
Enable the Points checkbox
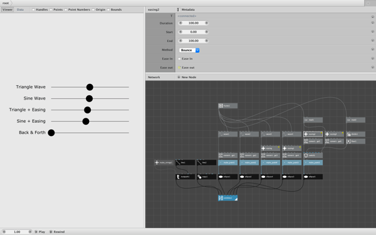tap(51, 9)
